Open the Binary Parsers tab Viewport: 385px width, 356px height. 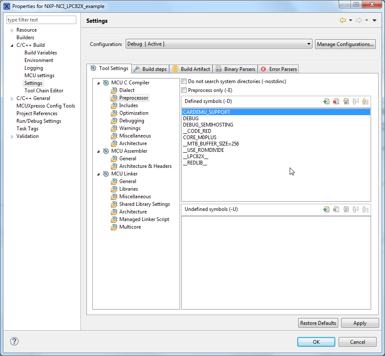[235, 69]
